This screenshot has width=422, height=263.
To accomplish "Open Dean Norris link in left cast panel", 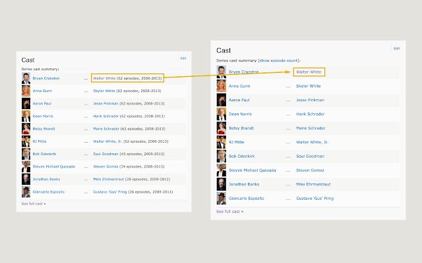I will click(x=43, y=116).
